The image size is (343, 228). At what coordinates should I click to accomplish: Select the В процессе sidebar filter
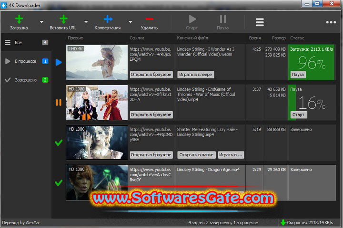coord(26,61)
